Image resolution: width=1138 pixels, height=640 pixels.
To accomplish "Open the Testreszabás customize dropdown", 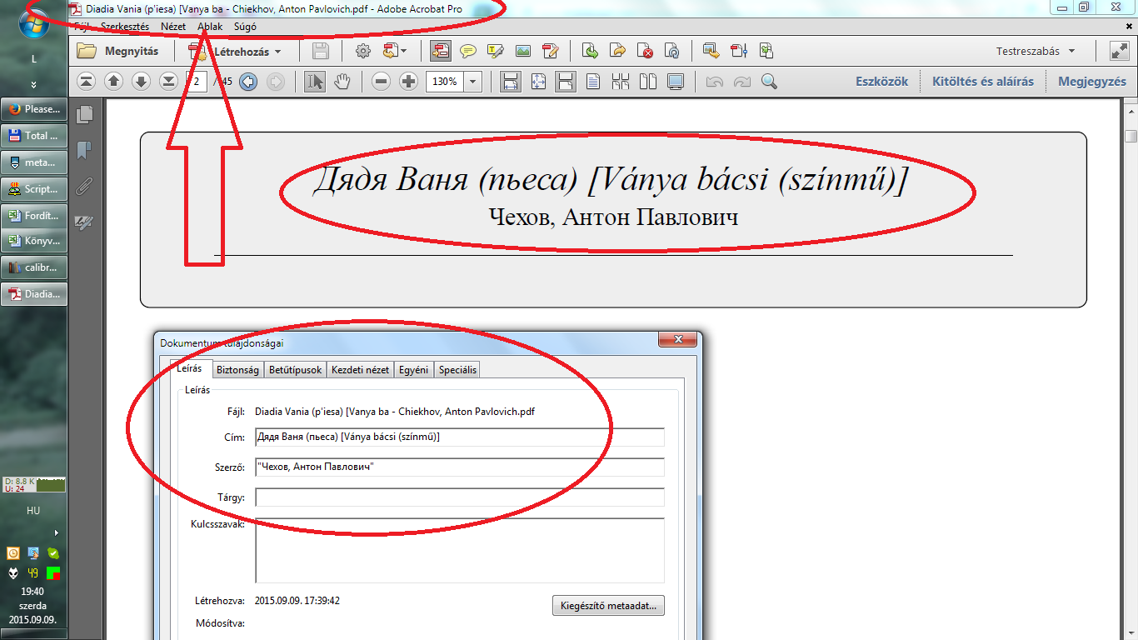I will 1036,51.
